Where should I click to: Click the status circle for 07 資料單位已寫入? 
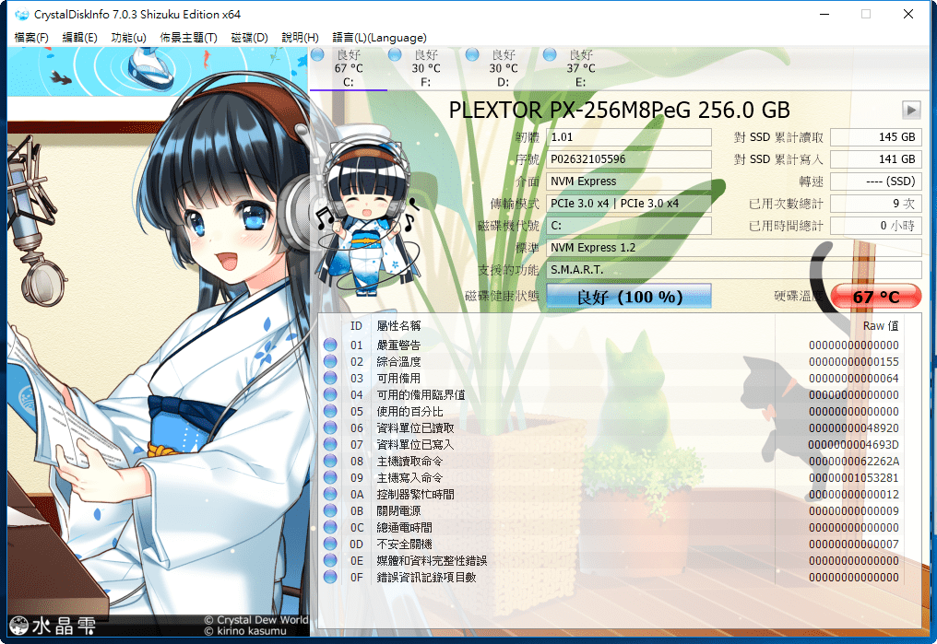(x=330, y=445)
